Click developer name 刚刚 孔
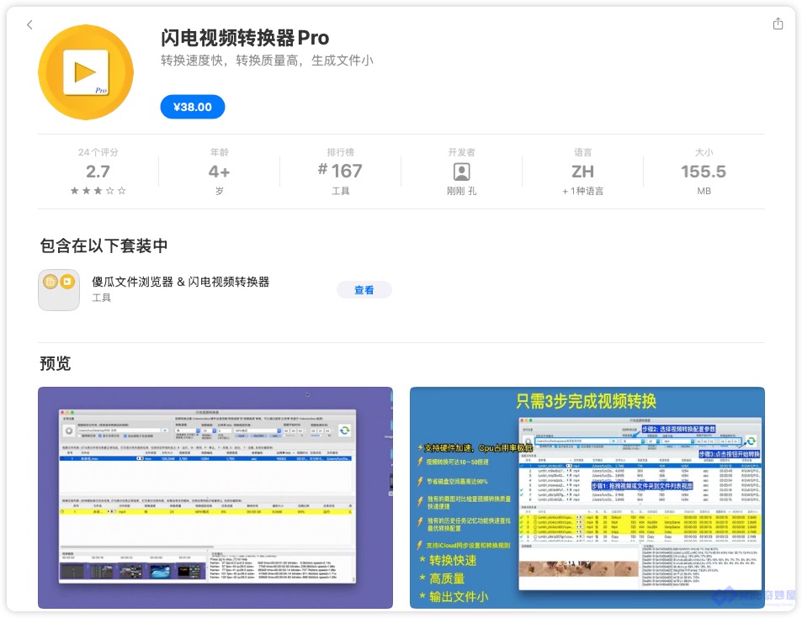Image resolution: width=802 pixels, height=618 pixels. tap(461, 191)
